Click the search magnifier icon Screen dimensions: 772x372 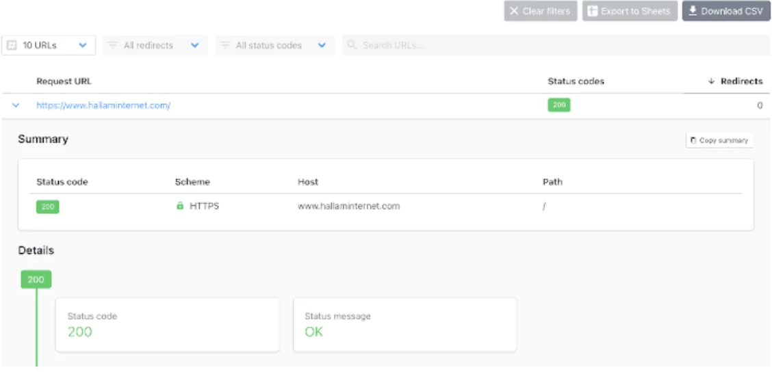tap(352, 45)
